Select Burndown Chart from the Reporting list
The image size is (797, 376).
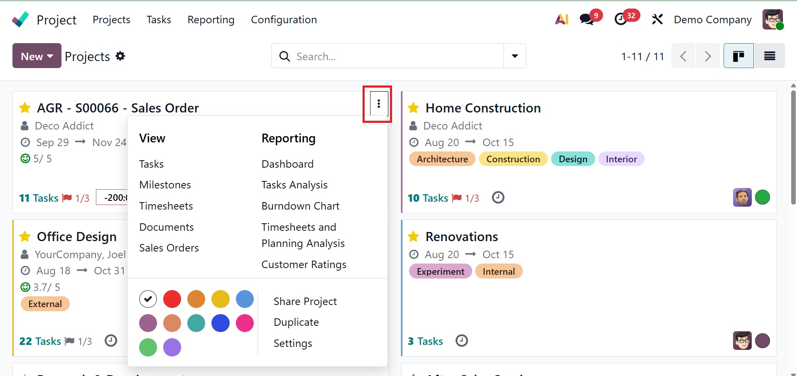[x=300, y=206]
